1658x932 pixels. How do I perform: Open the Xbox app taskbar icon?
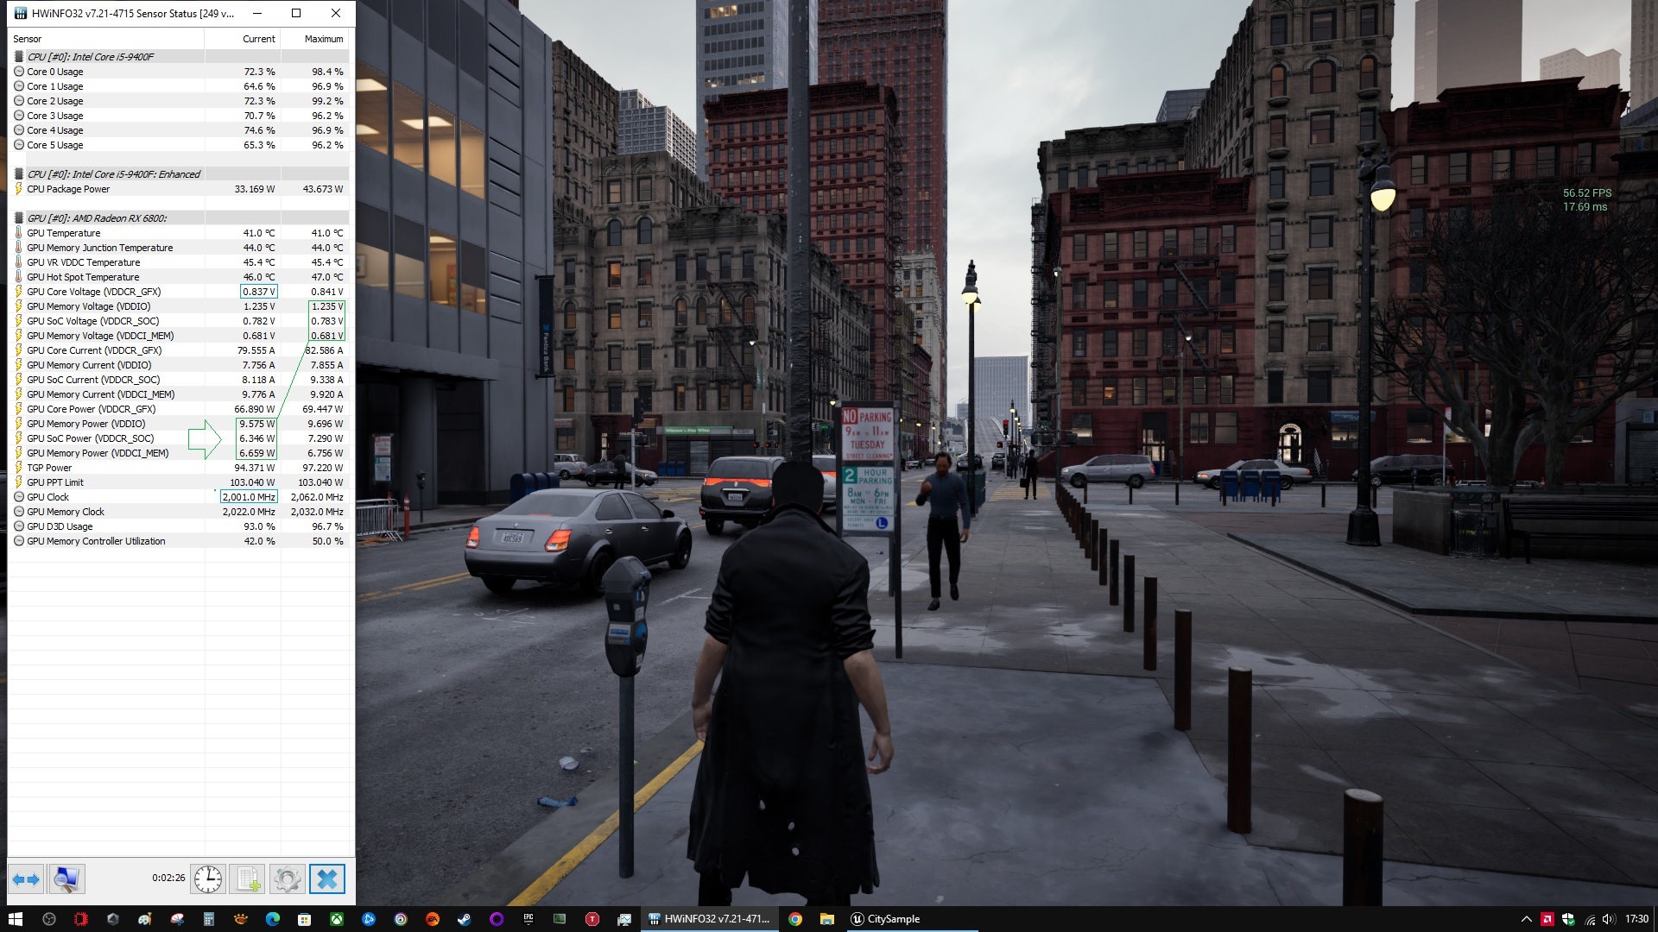point(337,919)
